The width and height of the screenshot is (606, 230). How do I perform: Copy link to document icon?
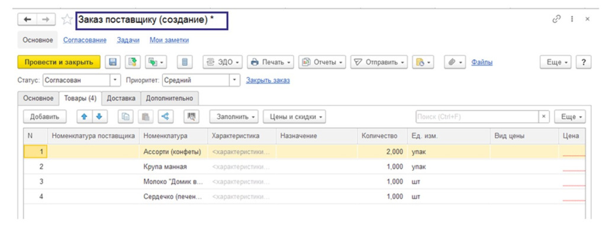tap(556, 19)
